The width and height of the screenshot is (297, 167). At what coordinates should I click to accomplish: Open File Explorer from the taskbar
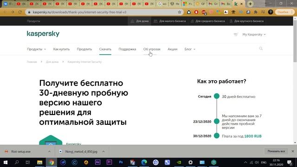(x=39, y=162)
